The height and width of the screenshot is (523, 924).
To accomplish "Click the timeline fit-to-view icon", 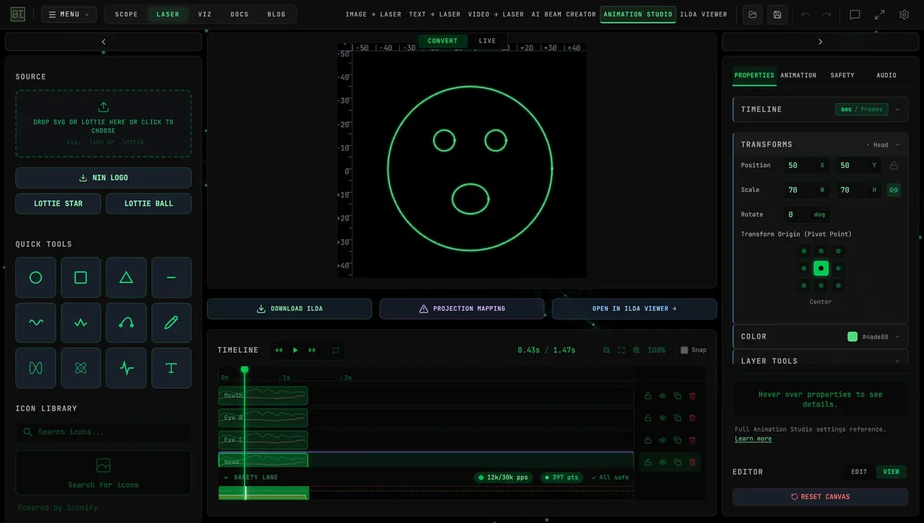I will [622, 350].
